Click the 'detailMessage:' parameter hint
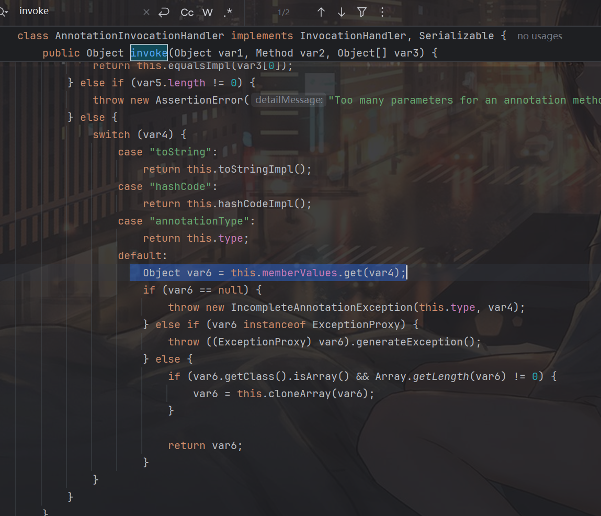Viewport: 601px width, 516px height. (287, 100)
